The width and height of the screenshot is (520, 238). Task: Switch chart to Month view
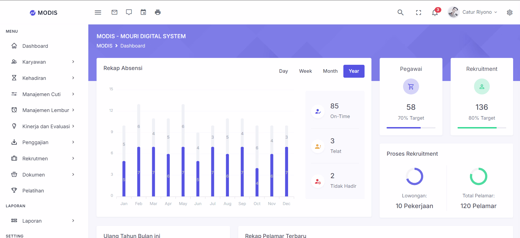(330, 71)
